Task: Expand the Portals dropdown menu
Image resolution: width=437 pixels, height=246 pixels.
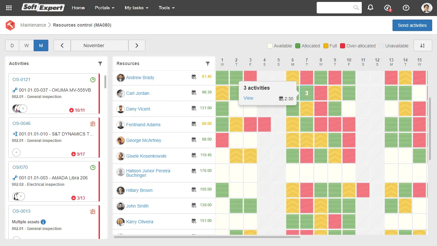Action: click(104, 8)
